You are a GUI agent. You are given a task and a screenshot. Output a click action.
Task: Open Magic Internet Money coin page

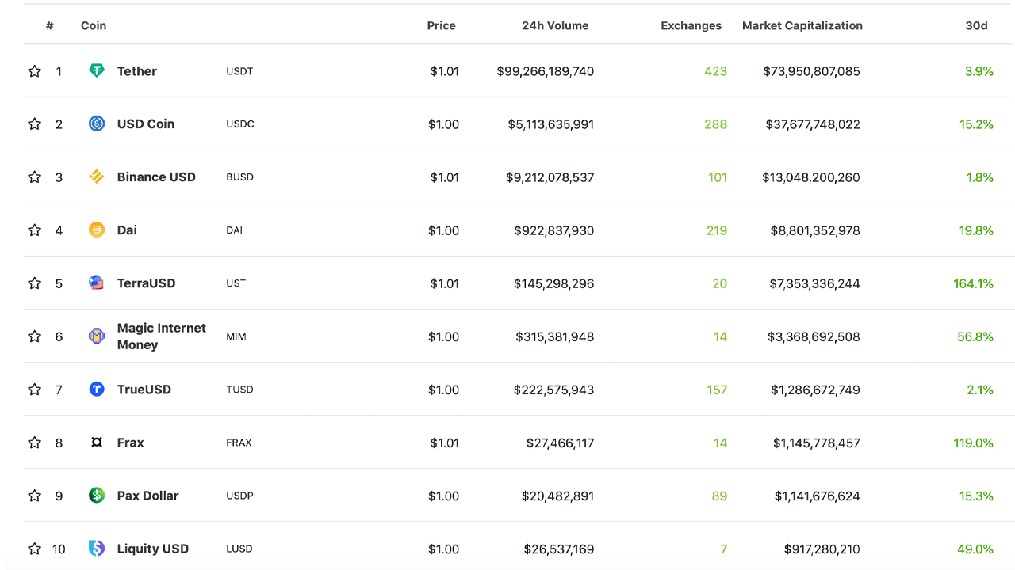coord(162,336)
